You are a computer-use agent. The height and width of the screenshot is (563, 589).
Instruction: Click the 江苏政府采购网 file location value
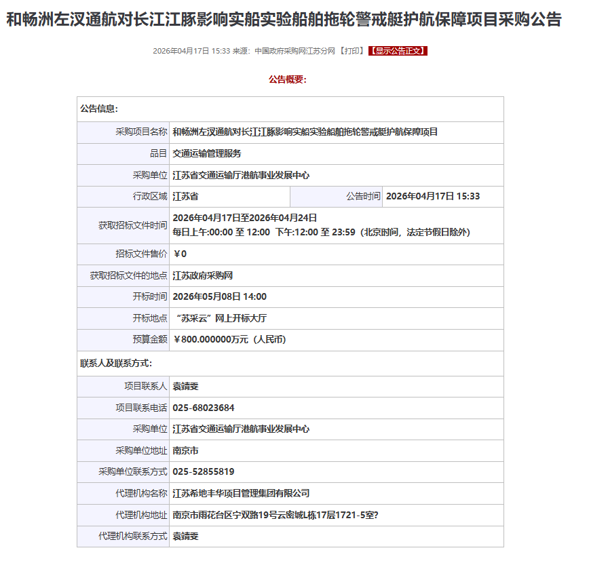click(x=203, y=276)
